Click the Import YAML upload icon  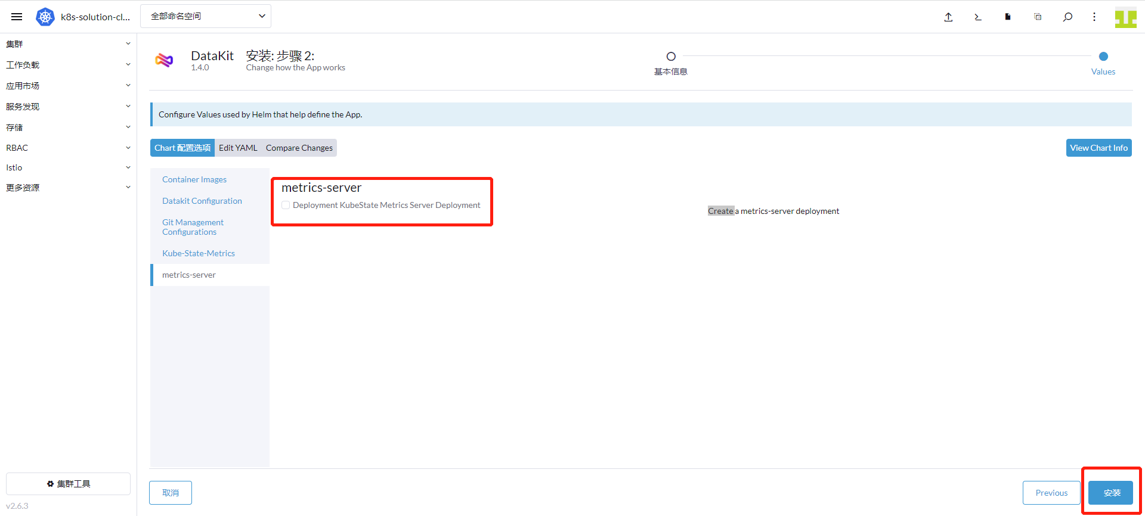coord(948,17)
